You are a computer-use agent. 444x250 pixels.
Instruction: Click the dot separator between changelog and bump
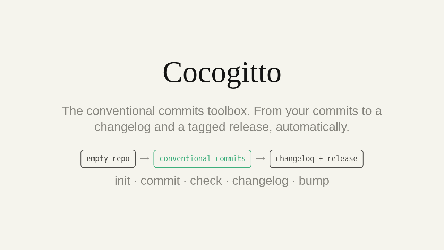click(x=293, y=181)
